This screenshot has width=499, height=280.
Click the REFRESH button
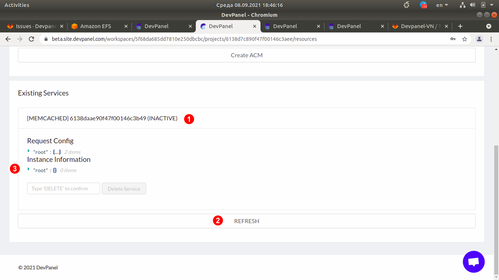click(247, 221)
